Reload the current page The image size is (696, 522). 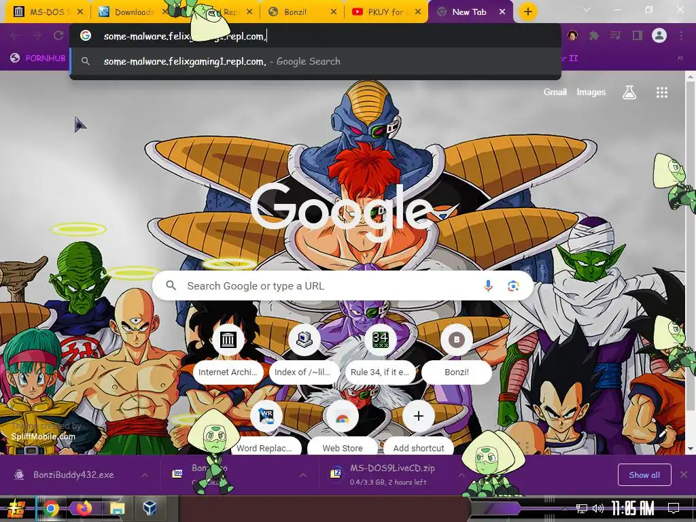pos(58,36)
